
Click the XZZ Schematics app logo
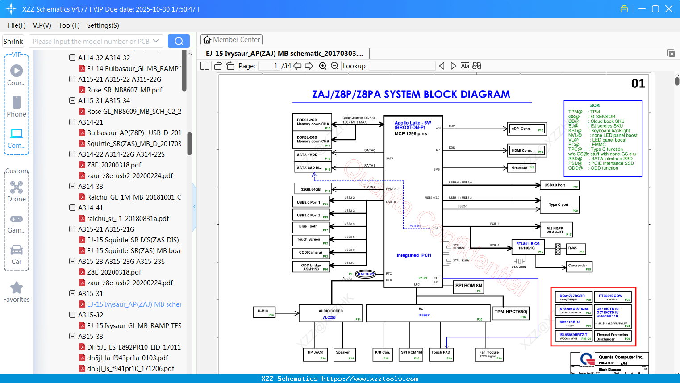(11, 9)
